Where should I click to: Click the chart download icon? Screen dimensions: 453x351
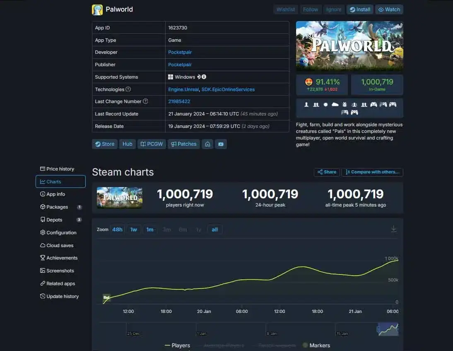pos(393,229)
